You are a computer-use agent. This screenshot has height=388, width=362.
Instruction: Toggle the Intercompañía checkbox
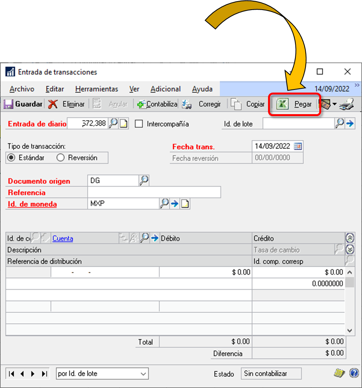click(139, 124)
